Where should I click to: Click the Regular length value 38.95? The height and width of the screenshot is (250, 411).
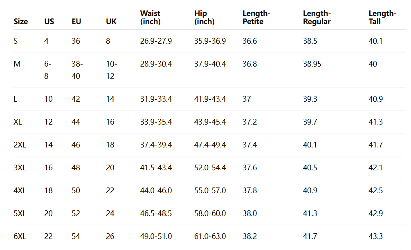point(312,64)
